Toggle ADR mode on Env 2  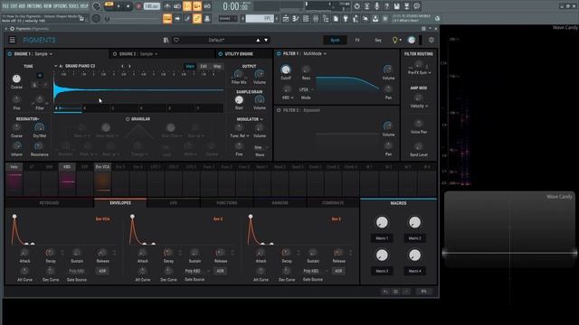220,271
